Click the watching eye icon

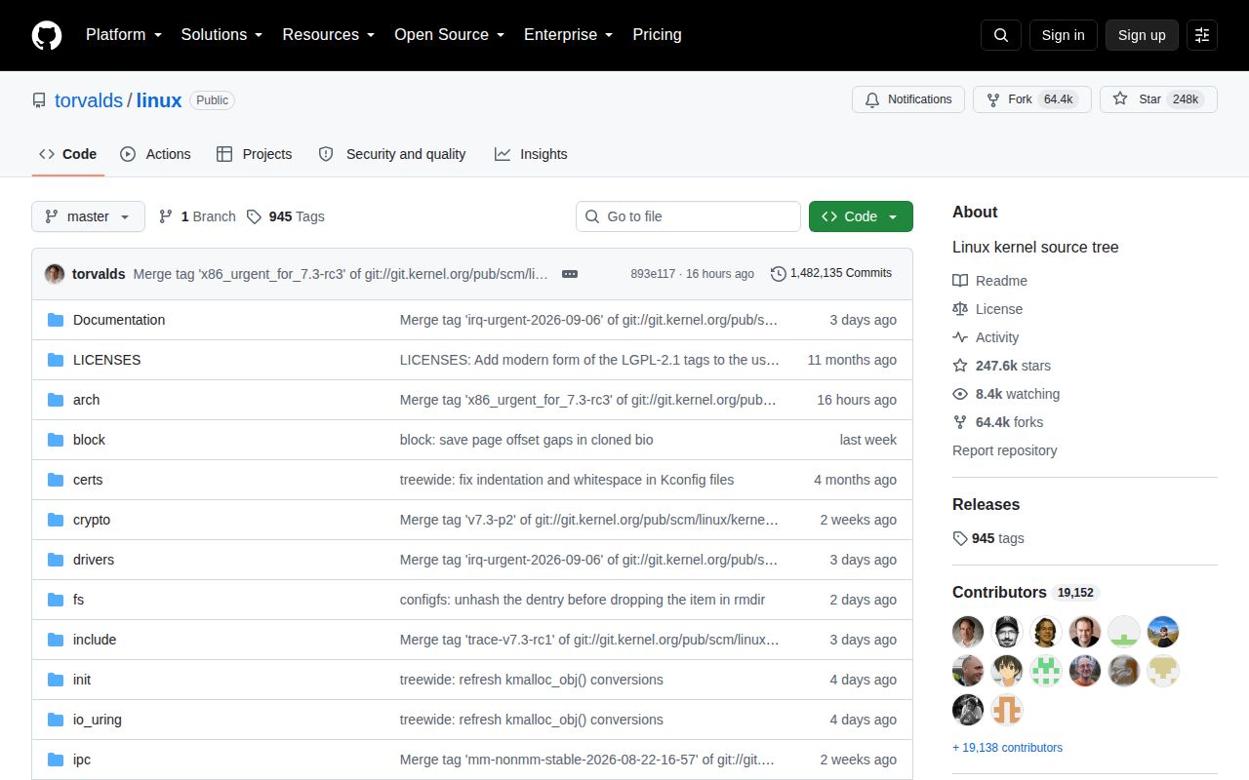click(x=960, y=394)
